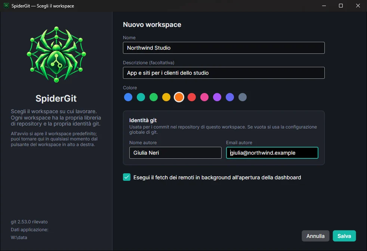The image size is (367, 251).
Task: Minimize the SpiderGit window
Action: point(324,6)
